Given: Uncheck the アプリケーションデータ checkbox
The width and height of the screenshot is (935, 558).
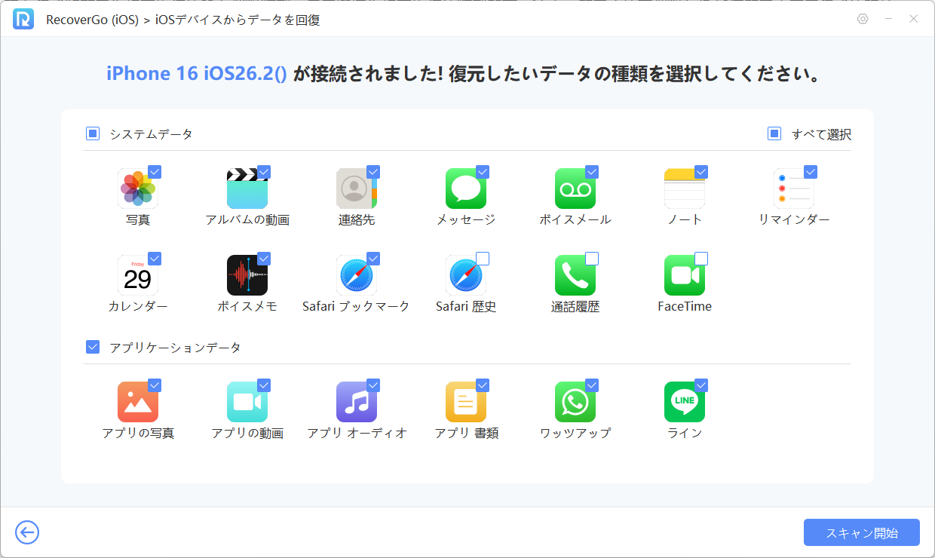Looking at the screenshot, I should 93,347.
